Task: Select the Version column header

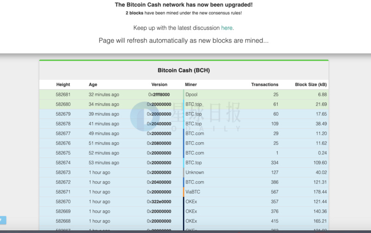Action: pos(159,85)
